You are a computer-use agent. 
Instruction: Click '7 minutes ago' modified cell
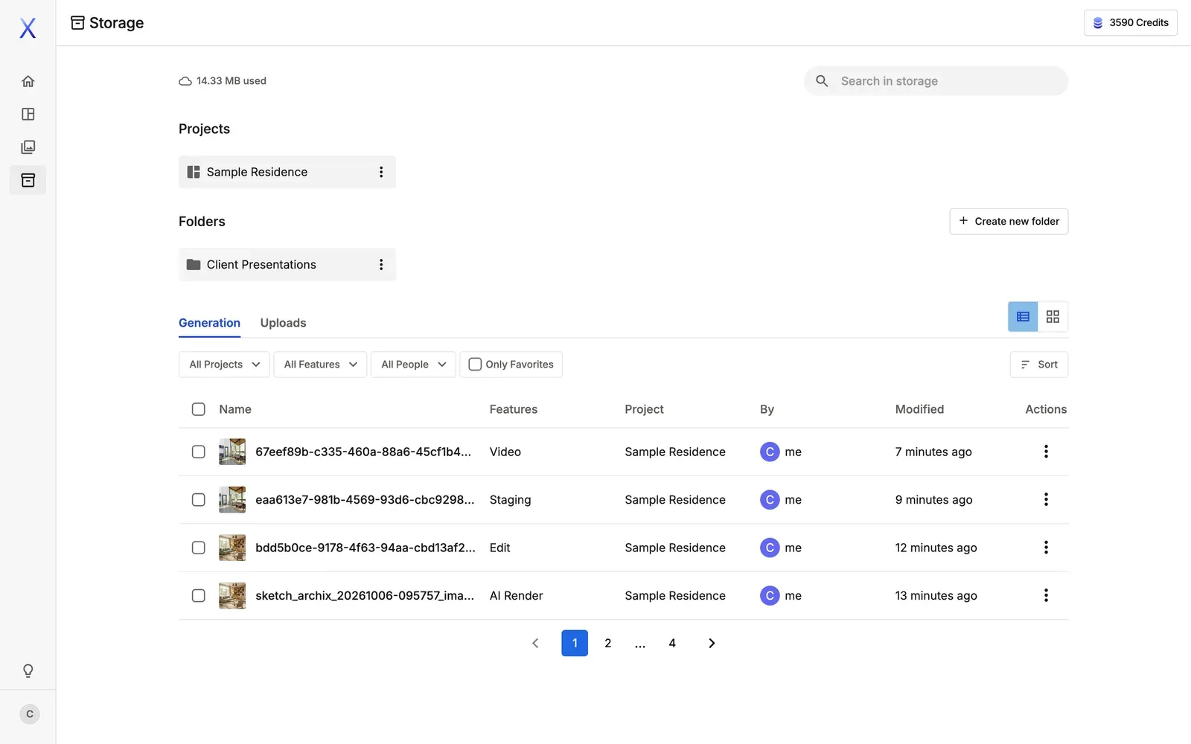[x=933, y=452]
